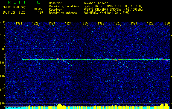Viewport: 172px width, 109px height.
Task: Select the 1322 time marker
Action: [36, 23]
